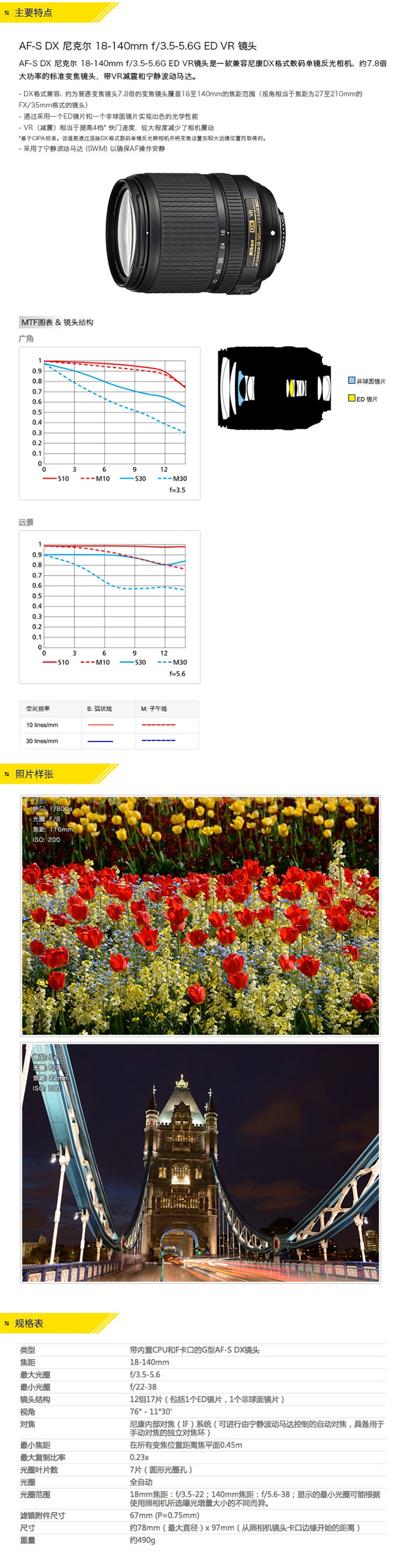
Task: Click the 光圈范围 spec row label
Action: tap(35, 1495)
